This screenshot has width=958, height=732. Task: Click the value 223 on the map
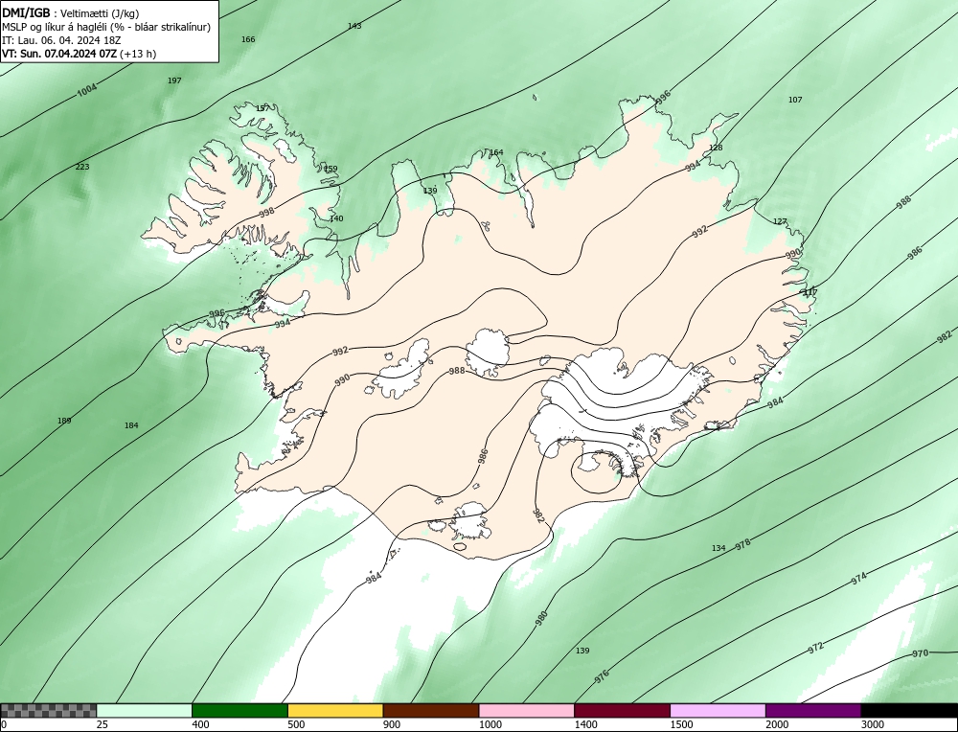[x=81, y=167]
